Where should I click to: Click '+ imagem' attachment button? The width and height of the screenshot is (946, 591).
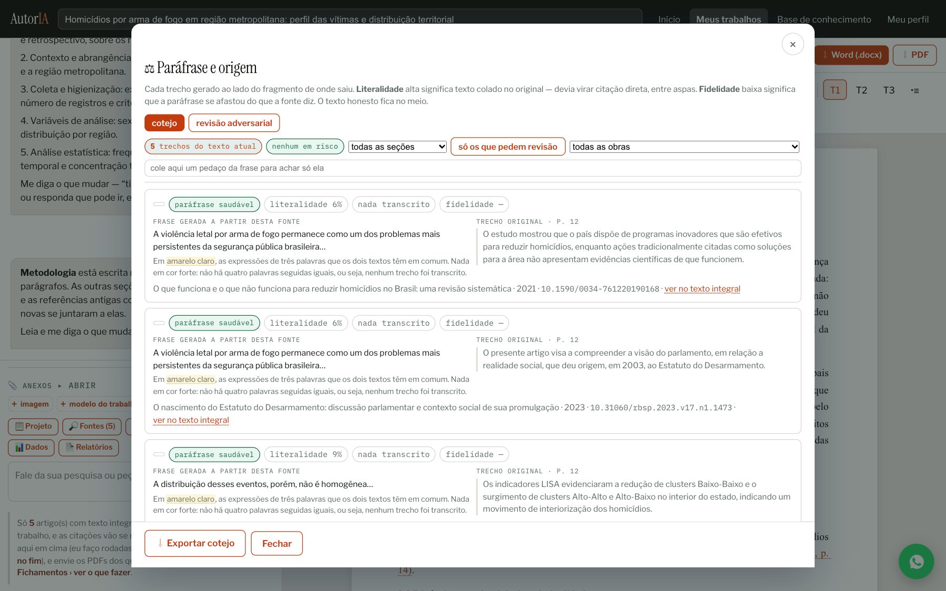(30, 404)
